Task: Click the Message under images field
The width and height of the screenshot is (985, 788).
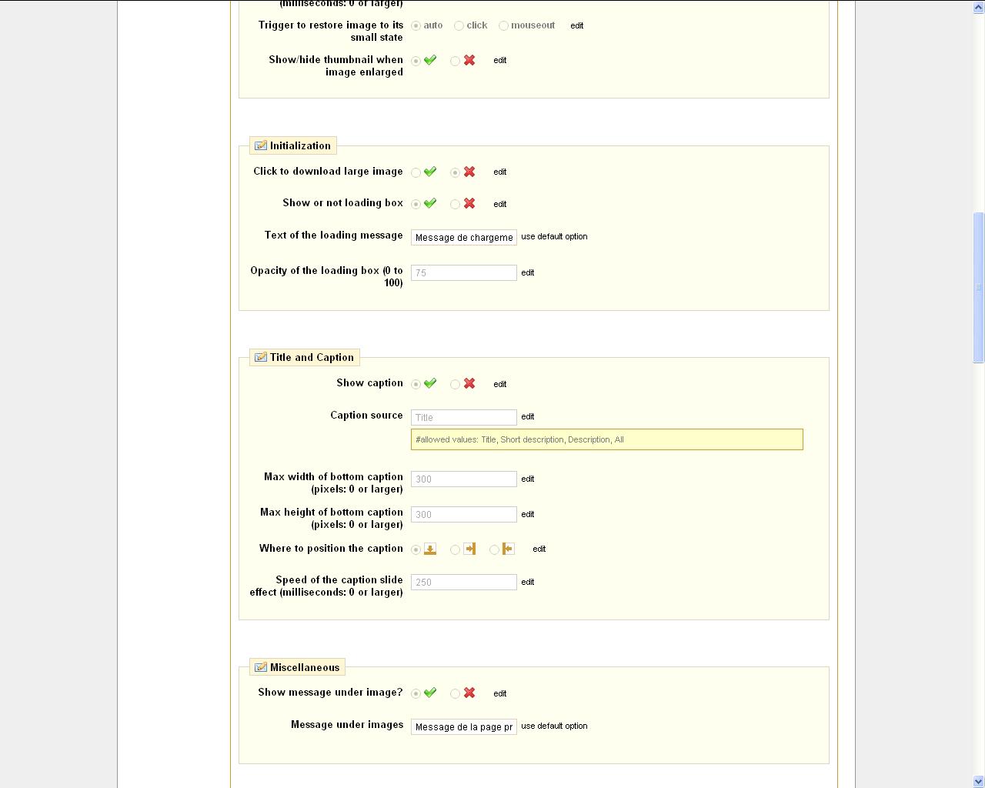Action: tap(464, 726)
